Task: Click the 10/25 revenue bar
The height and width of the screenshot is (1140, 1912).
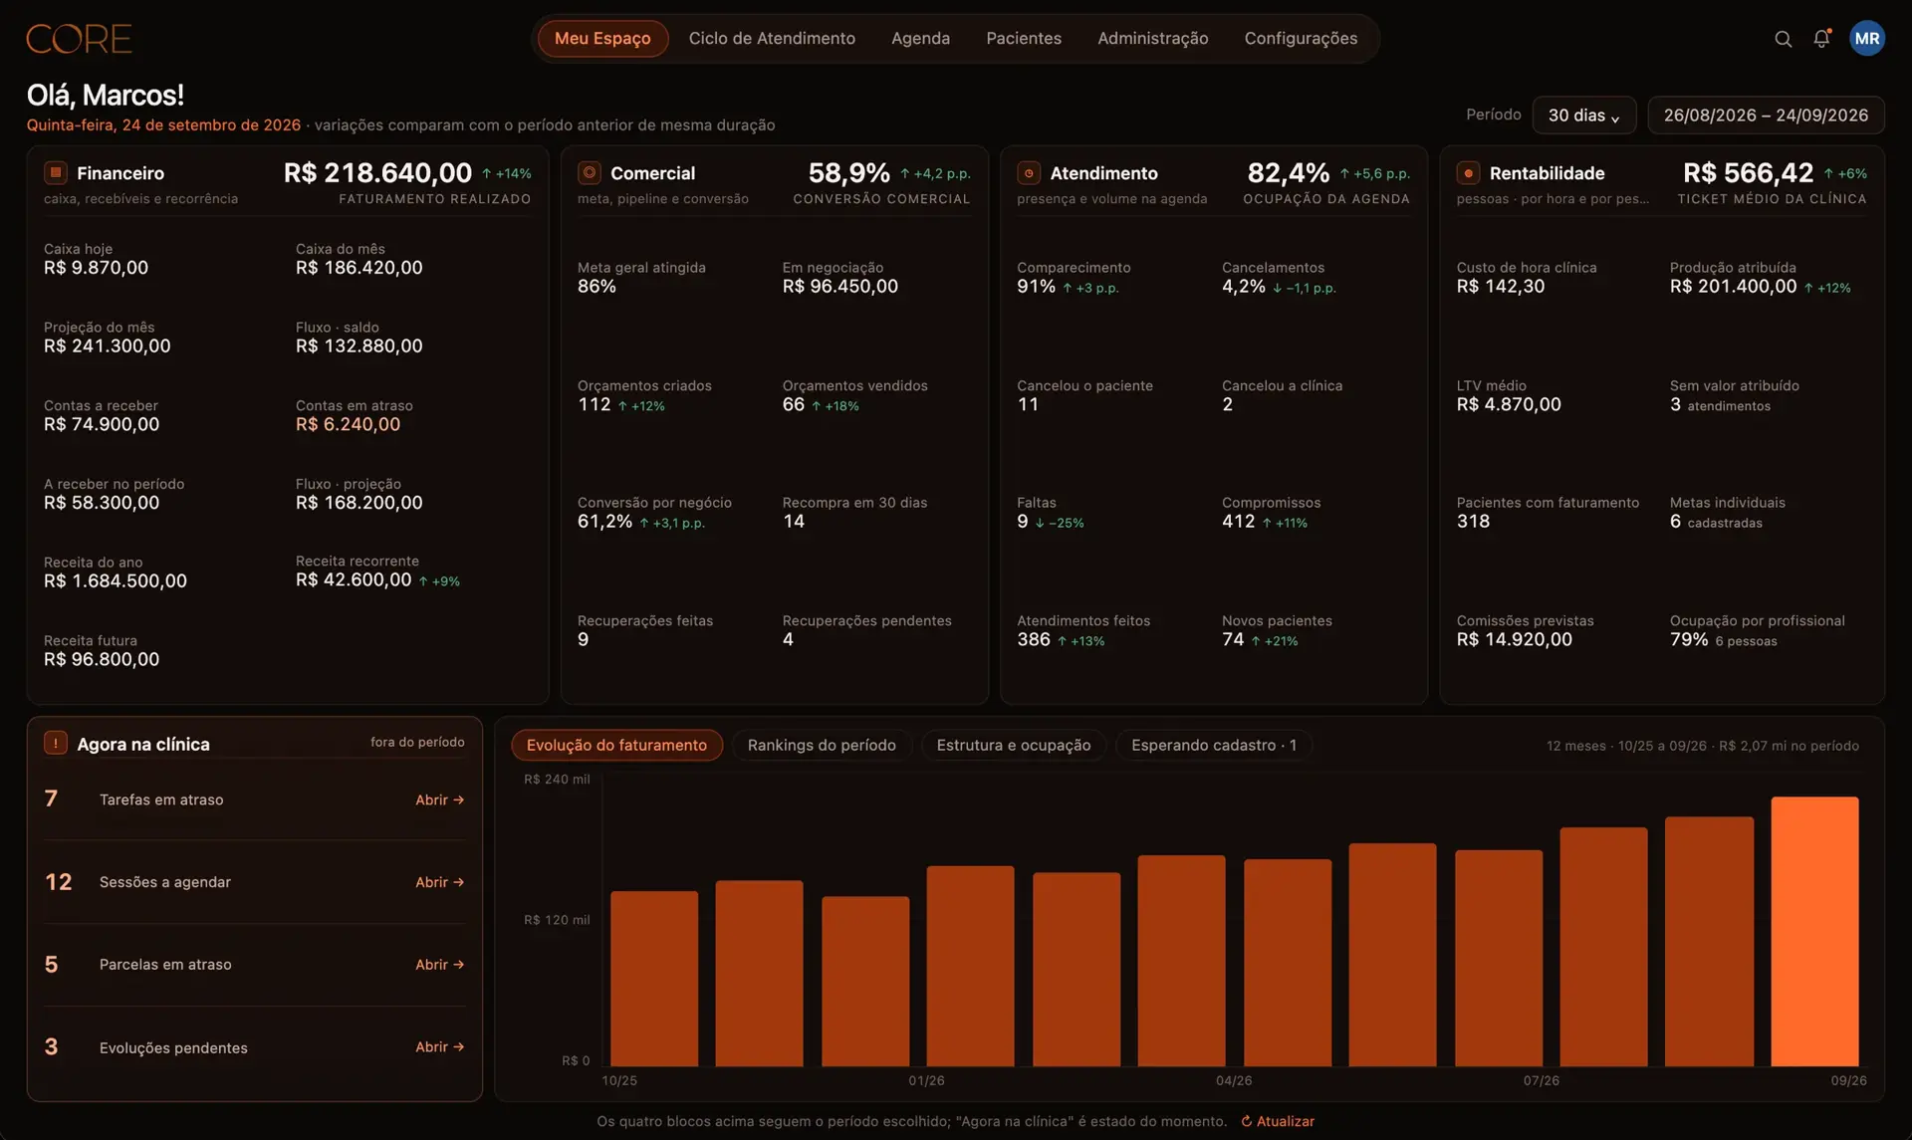Action: click(654, 979)
